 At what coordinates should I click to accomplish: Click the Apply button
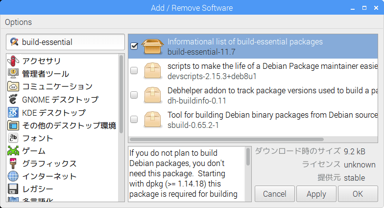click(316, 194)
